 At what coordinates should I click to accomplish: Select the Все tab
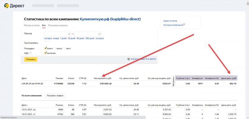click(44, 25)
